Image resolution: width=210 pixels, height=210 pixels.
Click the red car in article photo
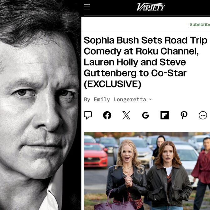[x=95, y=155]
